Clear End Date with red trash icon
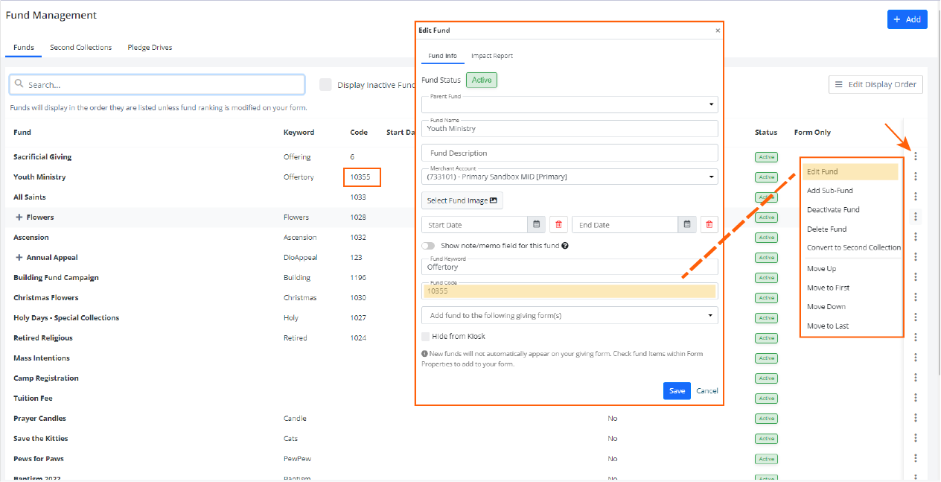The width and height of the screenshot is (941, 482). [x=709, y=224]
